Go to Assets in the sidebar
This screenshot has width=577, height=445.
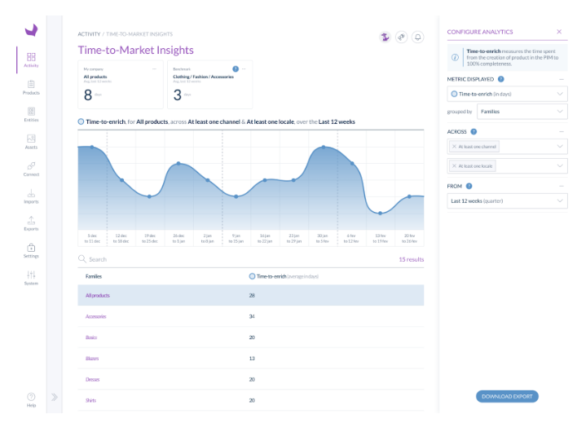[x=31, y=142]
